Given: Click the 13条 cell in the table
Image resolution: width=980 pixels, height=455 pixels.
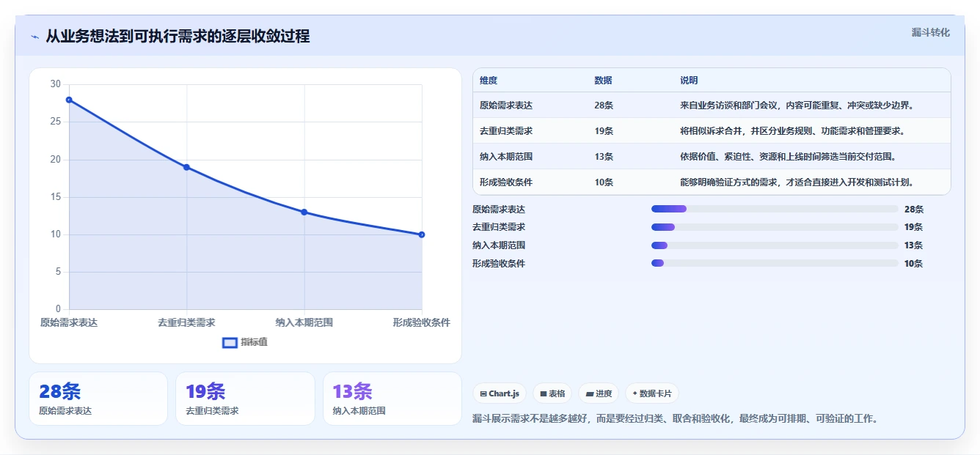Looking at the screenshot, I should pos(604,157).
